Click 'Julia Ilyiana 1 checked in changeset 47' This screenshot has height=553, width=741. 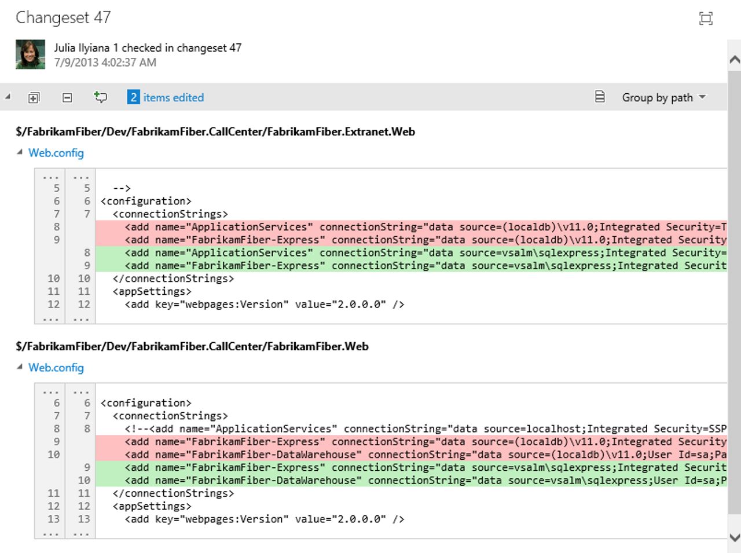pos(148,48)
